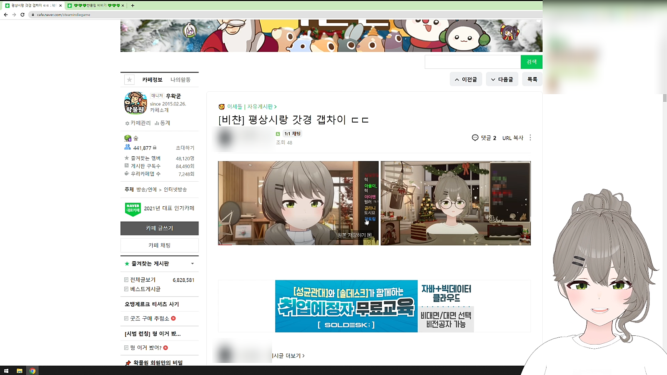This screenshot has width=667, height=375.
Task: Click the members icon beside 441,877
Action: pyautogui.click(x=128, y=147)
